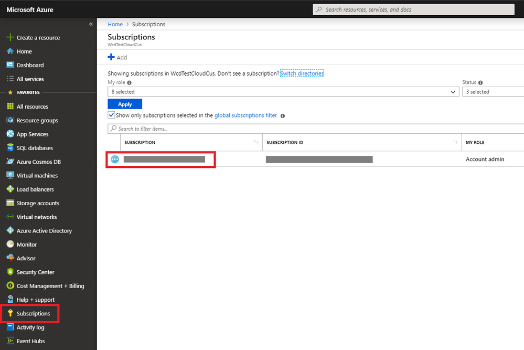This screenshot has width=524, height=350.
Task: Open Storage accounts menu item
Action: (x=38, y=203)
